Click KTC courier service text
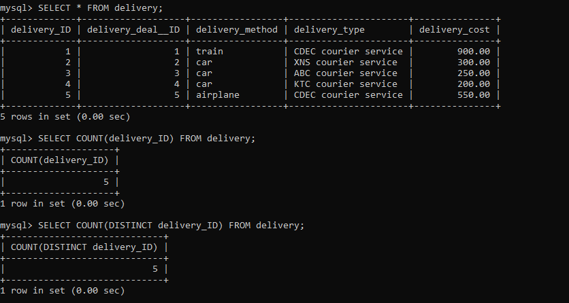The width and height of the screenshot is (569, 303). pyautogui.click(x=346, y=84)
